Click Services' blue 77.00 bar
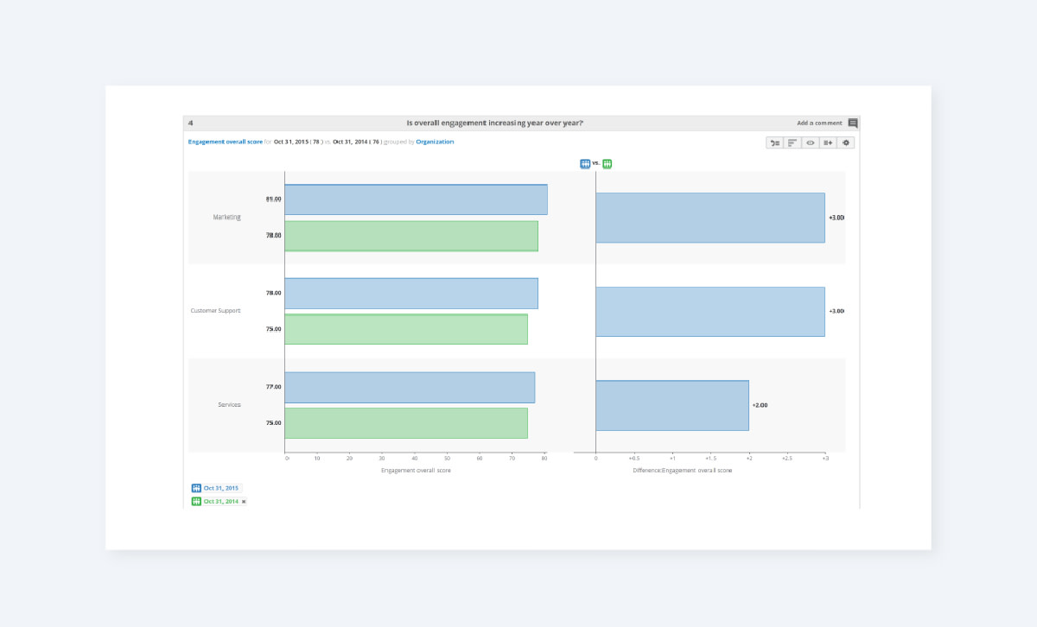Viewport: 1037px width, 627px height. pos(410,387)
